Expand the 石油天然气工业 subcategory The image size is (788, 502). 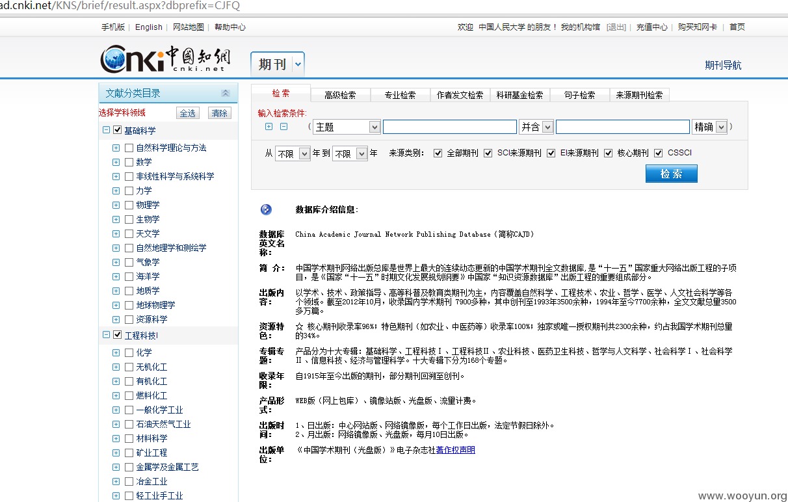coord(116,424)
